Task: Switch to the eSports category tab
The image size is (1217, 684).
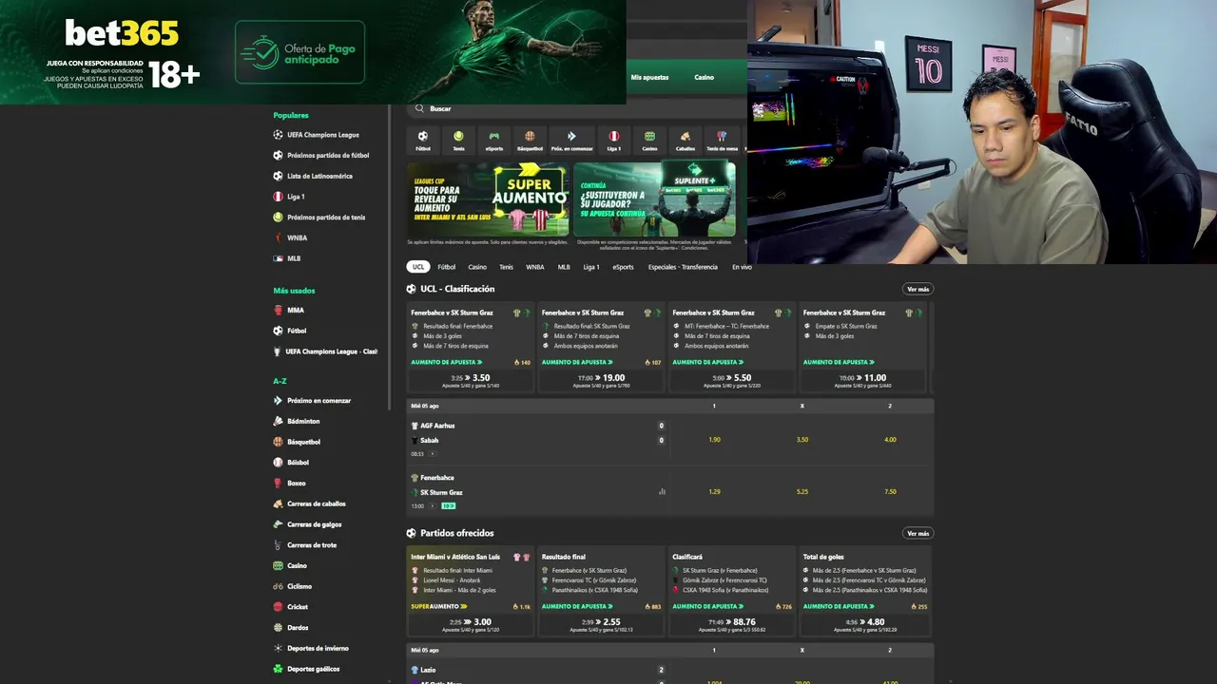Action: (x=623, y=267)
